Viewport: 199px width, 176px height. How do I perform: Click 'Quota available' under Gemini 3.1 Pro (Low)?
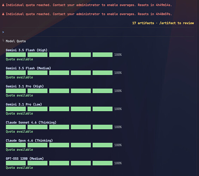(x=19, y=113)
